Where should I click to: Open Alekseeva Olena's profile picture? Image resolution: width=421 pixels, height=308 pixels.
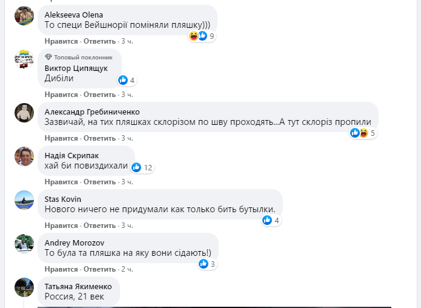click(24, 16)
